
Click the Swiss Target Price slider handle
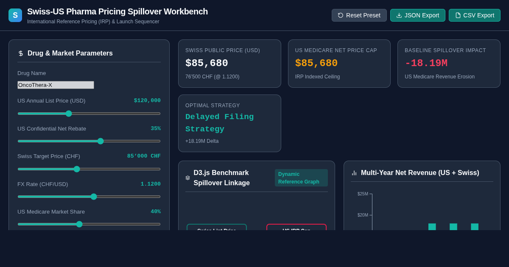point(77,169)
